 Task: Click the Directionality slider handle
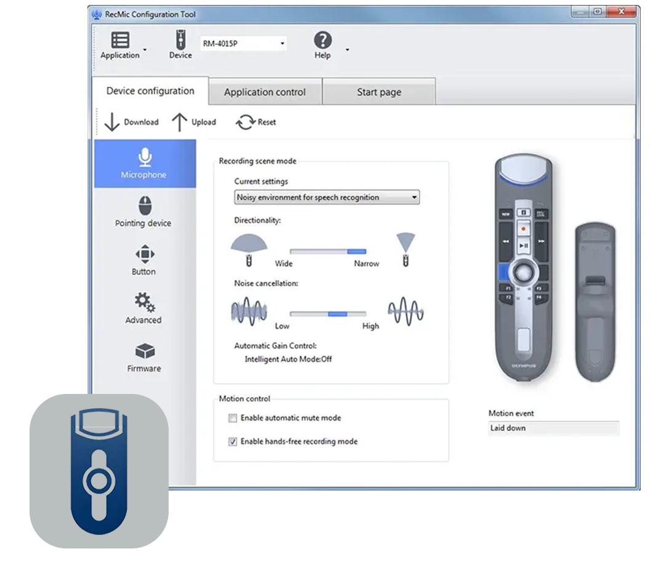click(356, 252)
